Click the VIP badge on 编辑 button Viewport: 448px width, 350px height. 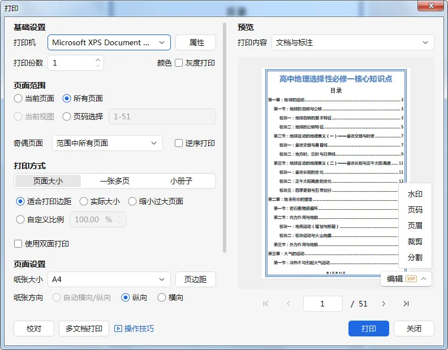[411, 279]
